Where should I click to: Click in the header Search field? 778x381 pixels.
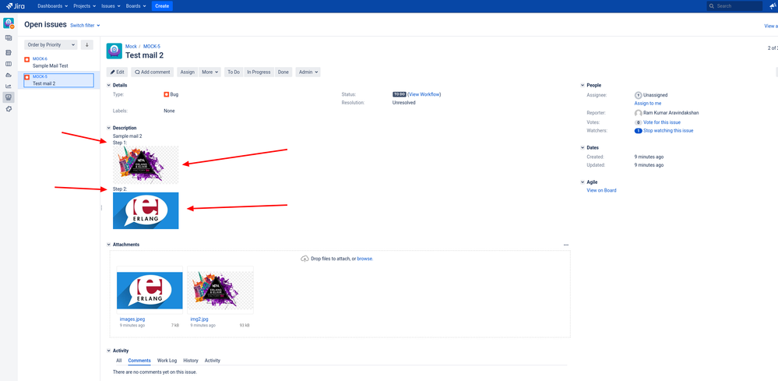734,6
